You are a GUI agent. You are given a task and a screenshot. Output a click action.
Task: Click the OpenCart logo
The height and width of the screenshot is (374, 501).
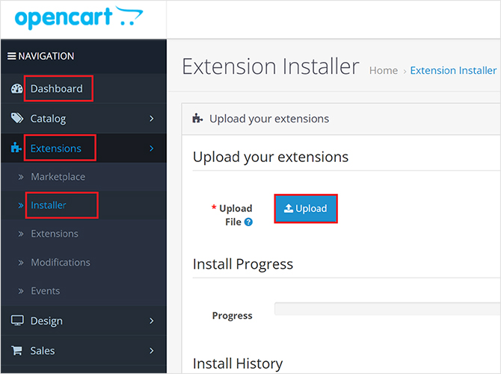tap(79, 18)
